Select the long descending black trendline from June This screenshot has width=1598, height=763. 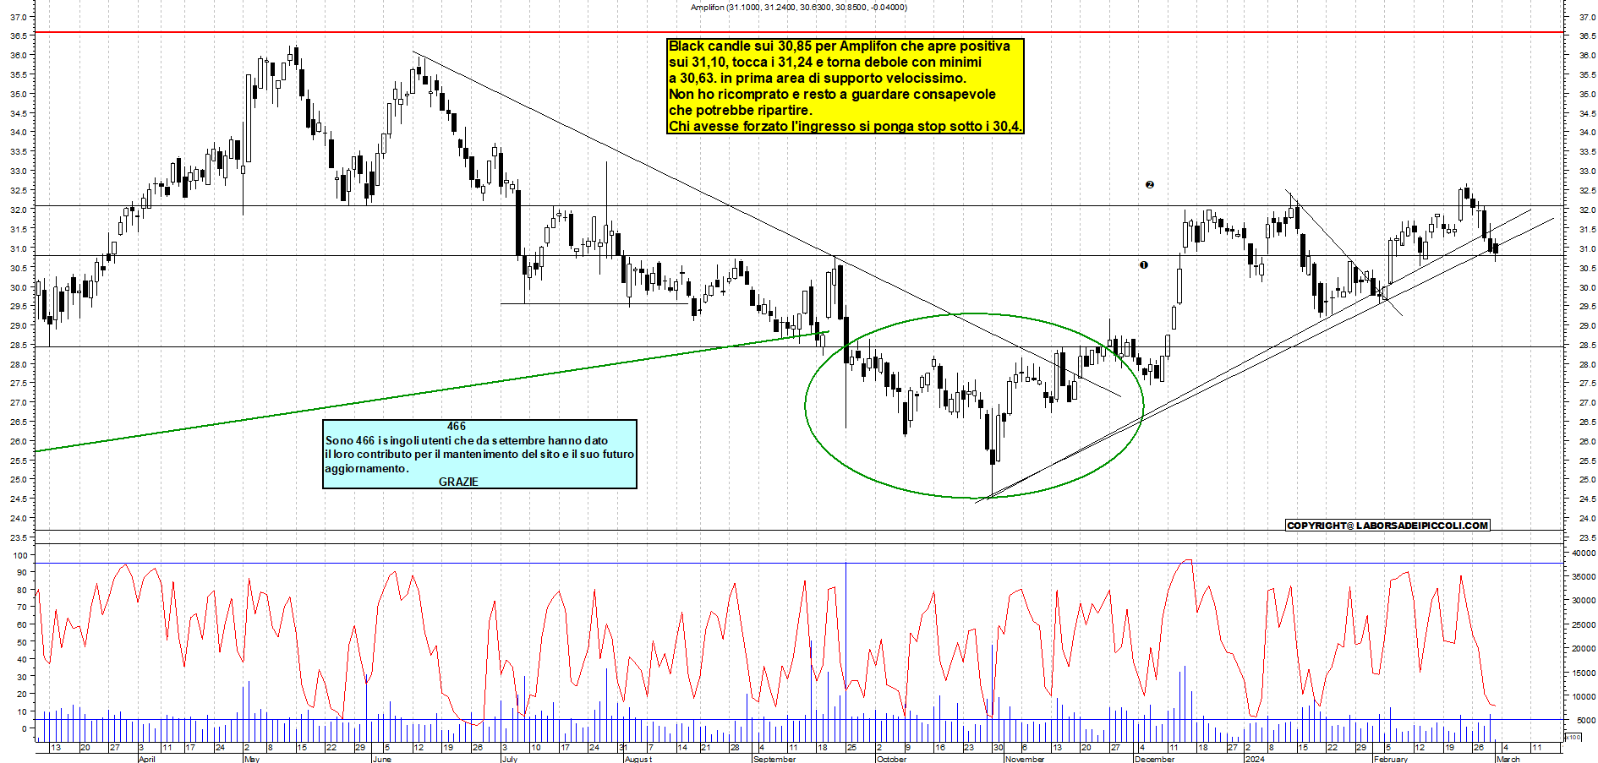(765, 224)
